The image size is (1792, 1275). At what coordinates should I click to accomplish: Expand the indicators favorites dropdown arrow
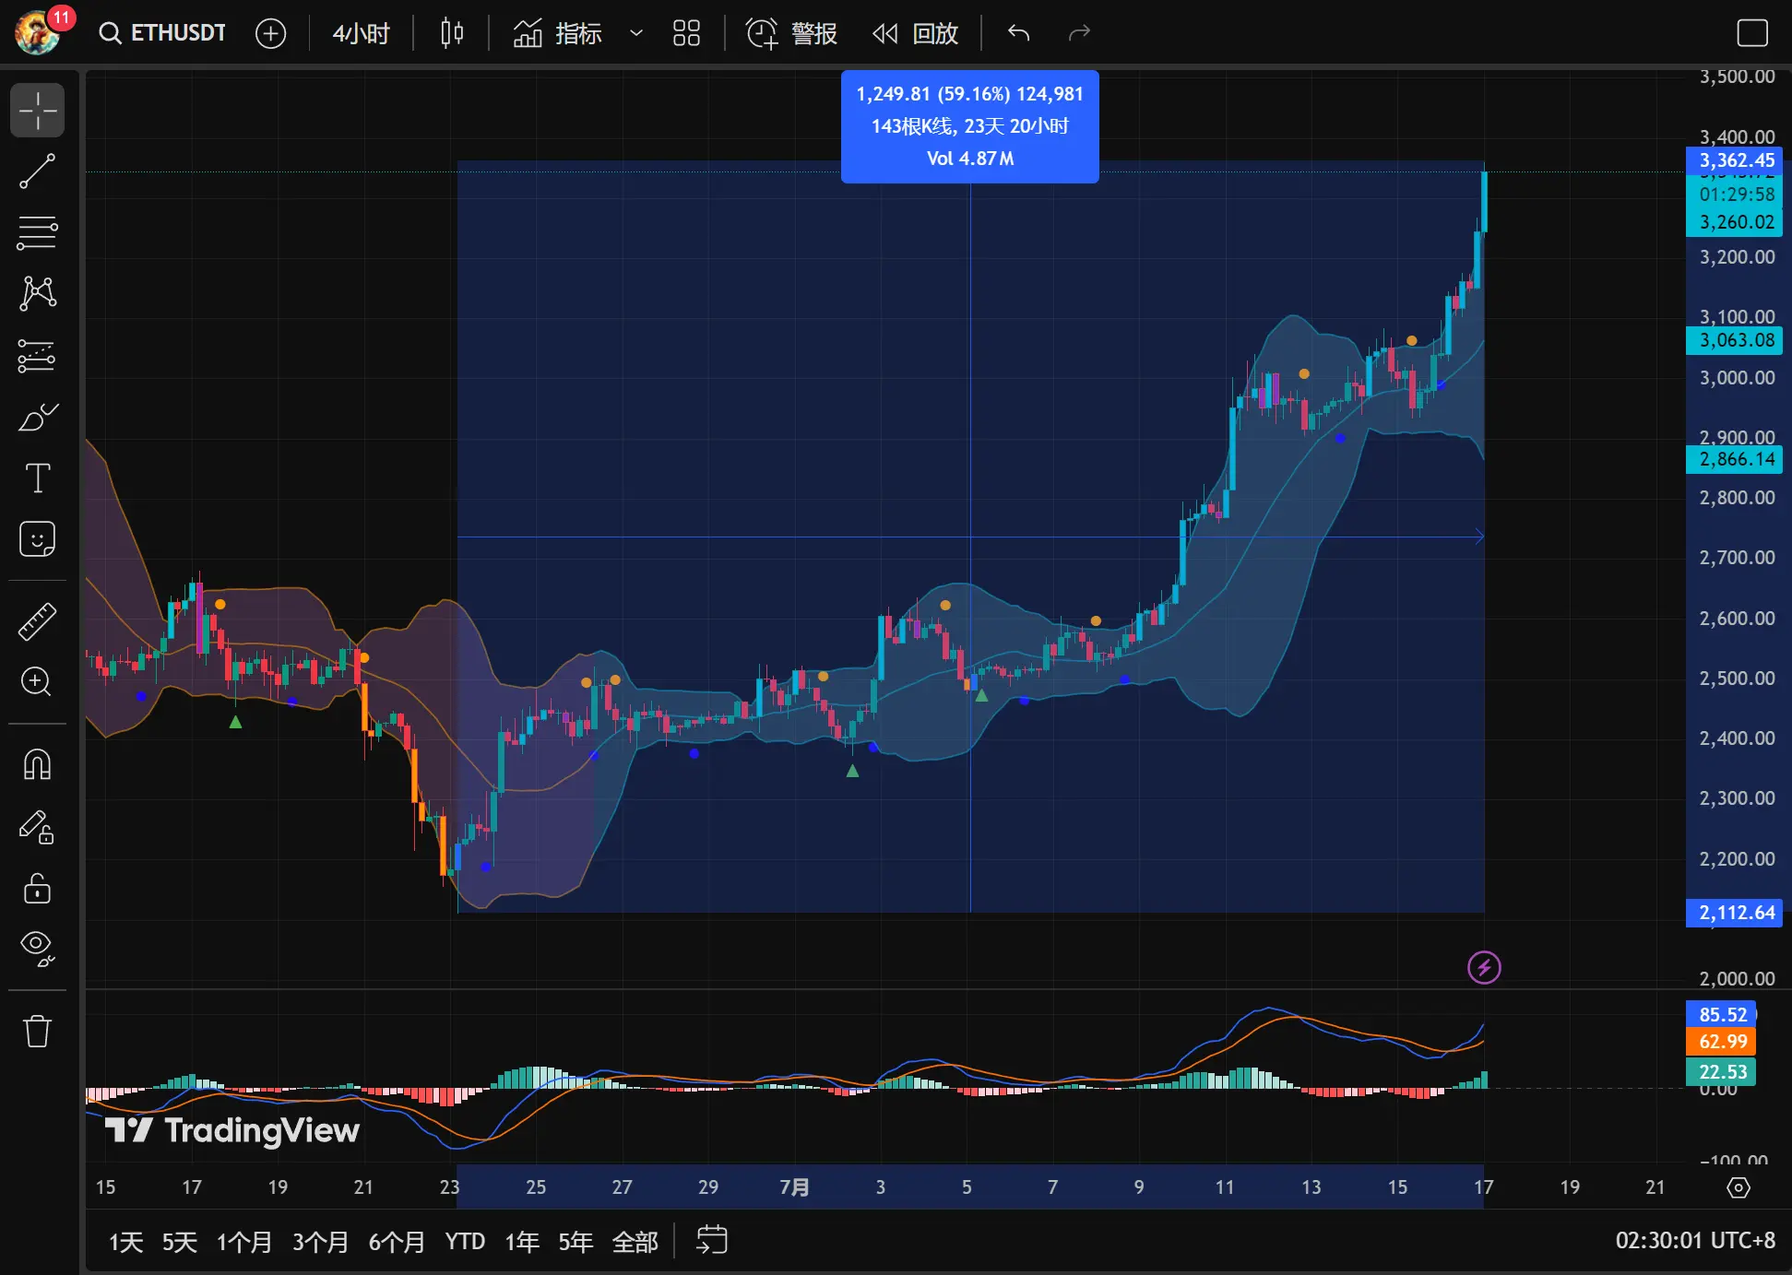click(635, 34)
